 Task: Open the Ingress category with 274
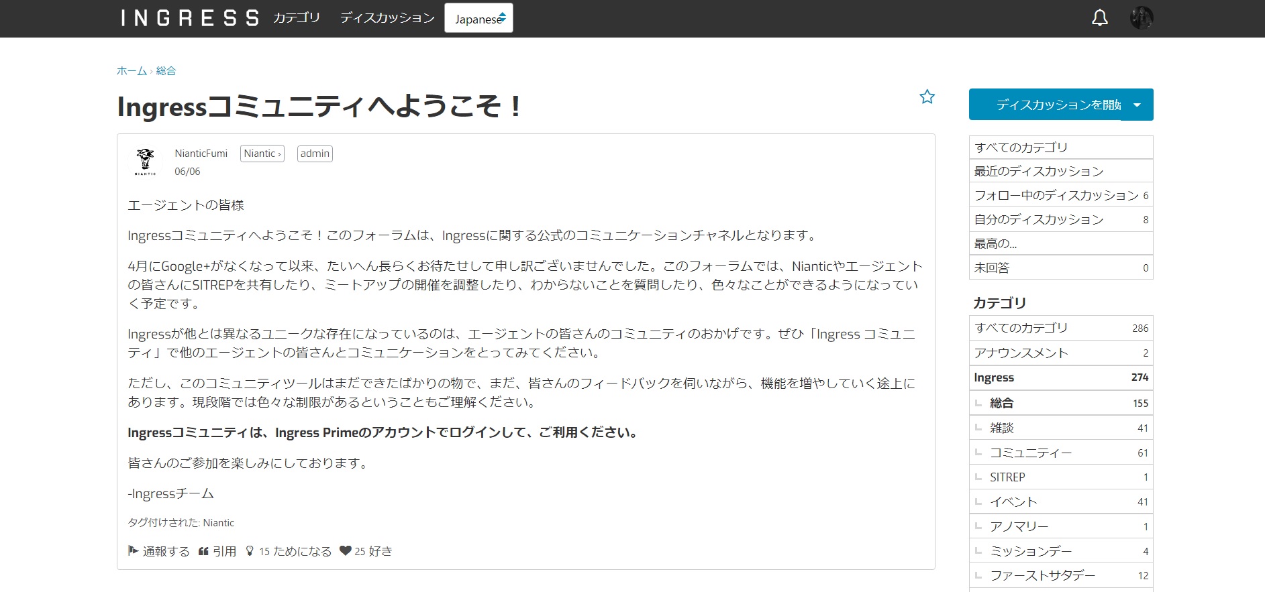(1061, 377)
